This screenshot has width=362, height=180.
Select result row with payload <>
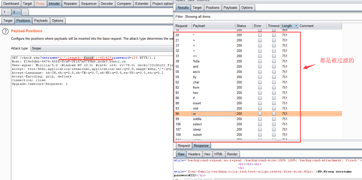[x=258, y=56]
